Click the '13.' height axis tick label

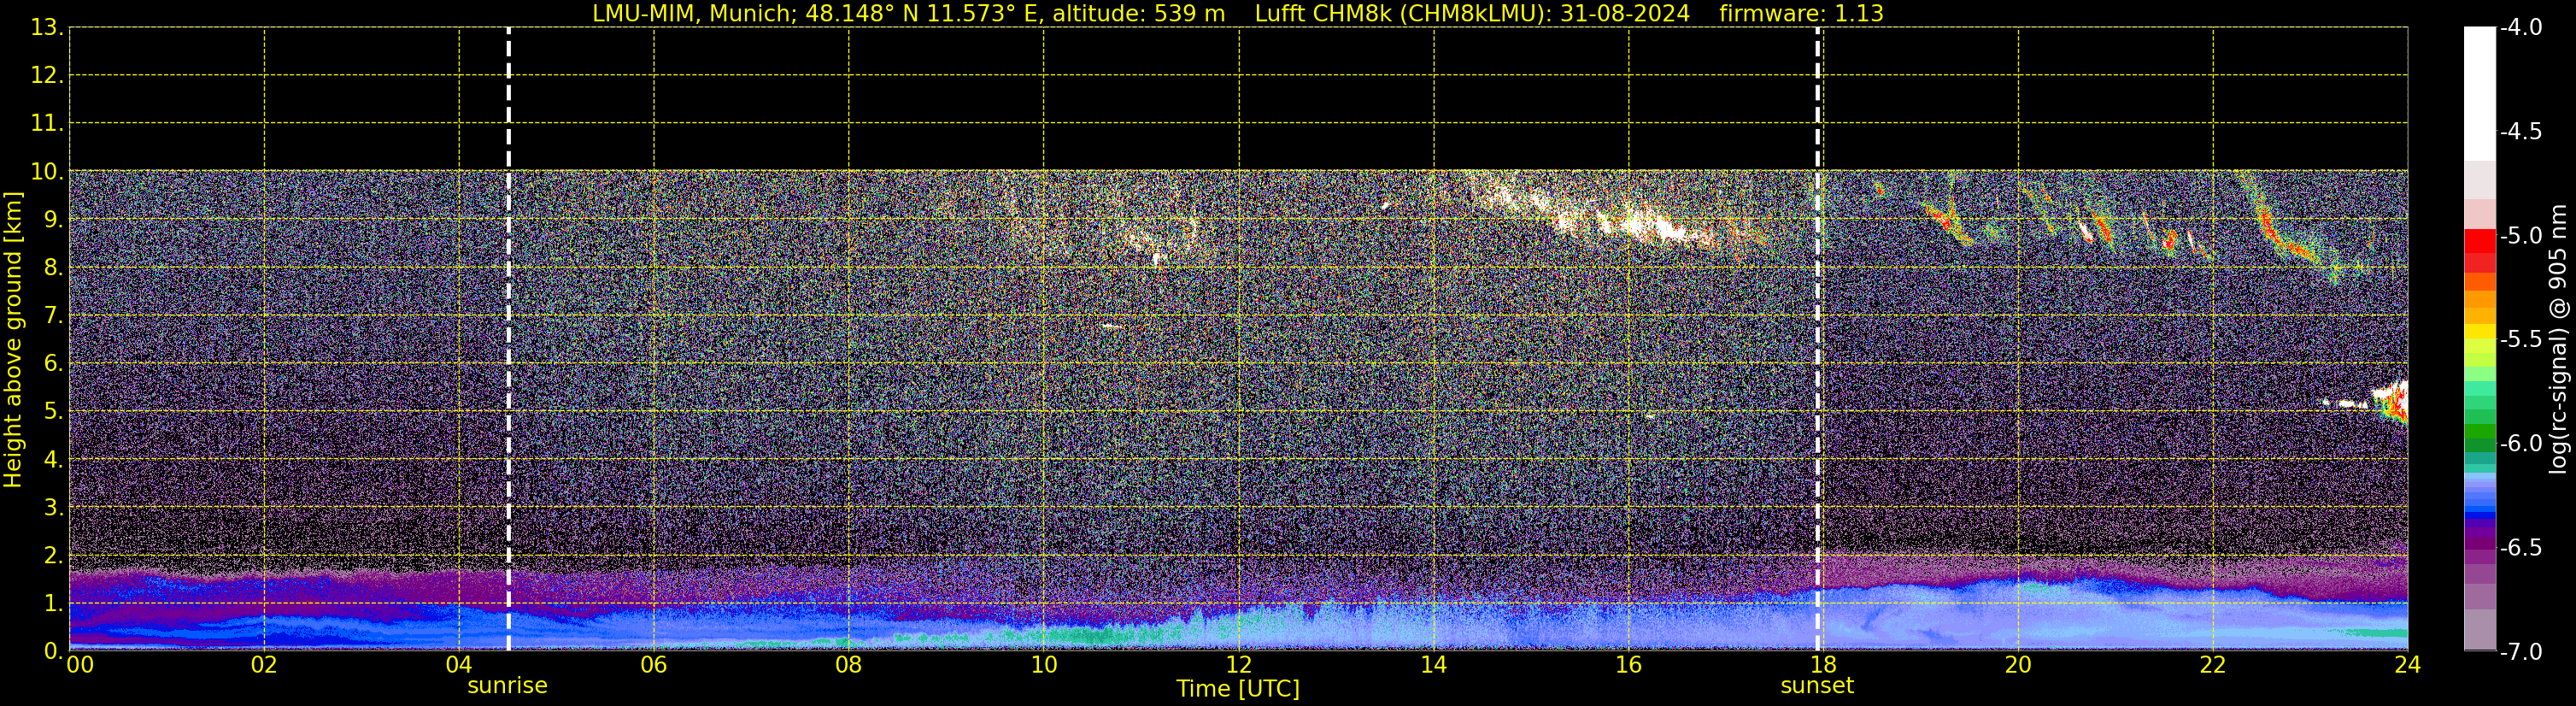tap(47, 28)
